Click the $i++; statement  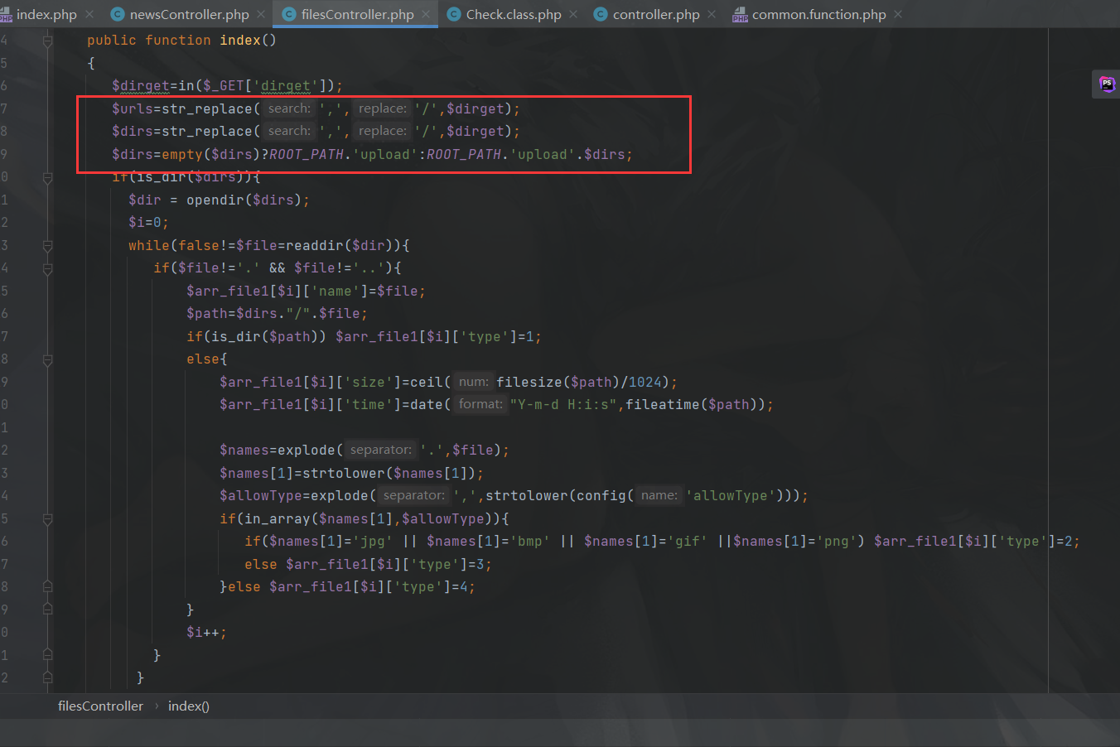click(x=206, y=633)
